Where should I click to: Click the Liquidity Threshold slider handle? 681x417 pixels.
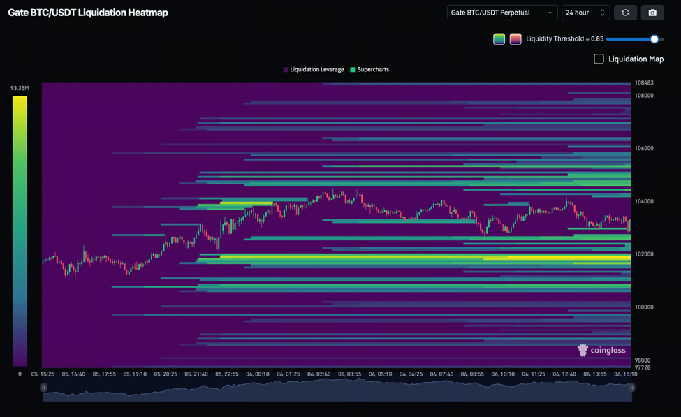(x=654, y=39)
